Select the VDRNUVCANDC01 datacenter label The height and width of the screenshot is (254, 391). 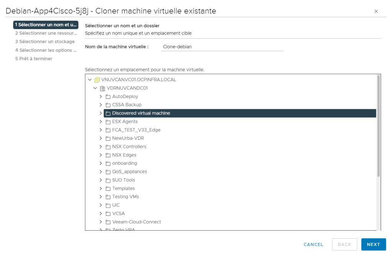point(127,88)
